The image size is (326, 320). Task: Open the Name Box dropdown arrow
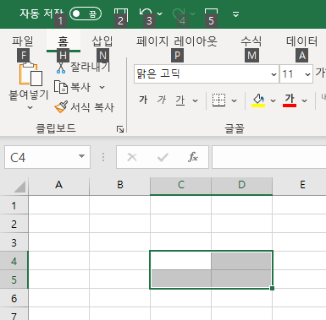pyautogui.click(x=81, y=156)
